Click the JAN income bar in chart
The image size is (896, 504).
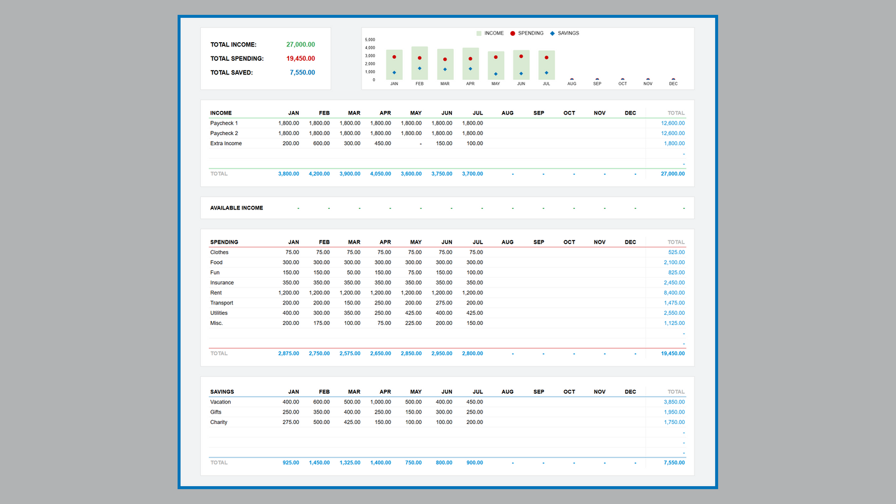pos(394,64)
